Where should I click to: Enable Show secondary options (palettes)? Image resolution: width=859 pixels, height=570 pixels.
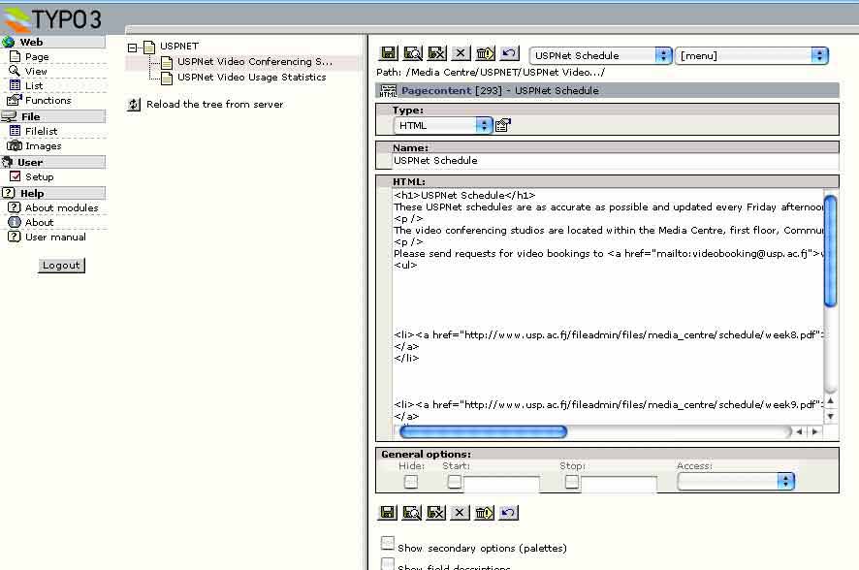coord(387,543)
